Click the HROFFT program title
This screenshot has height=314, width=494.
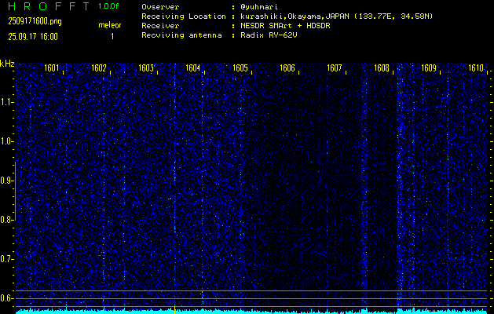[x=49, y=6]
